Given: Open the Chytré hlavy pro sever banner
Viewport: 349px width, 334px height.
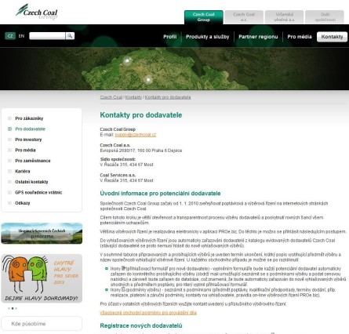Looking at the screenshot, I should point(42,278).
